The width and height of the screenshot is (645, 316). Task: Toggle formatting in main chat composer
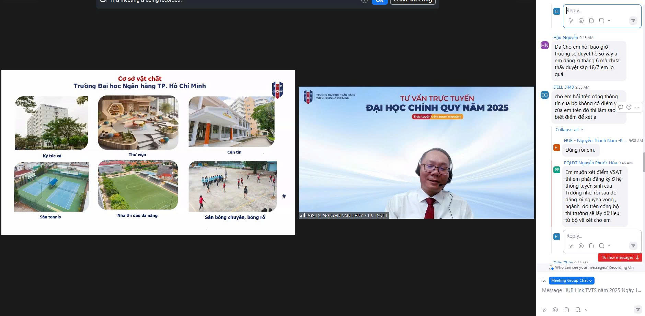point(544,310)
